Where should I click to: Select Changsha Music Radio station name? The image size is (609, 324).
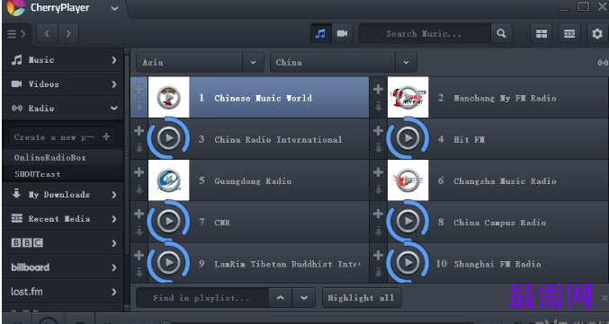[505, 181]
